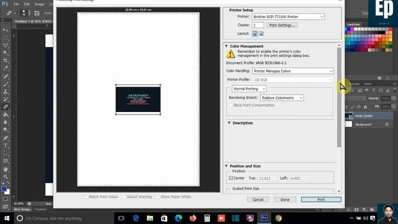Click the Screen Mode icon
Viewport: 398px width, 224px height.
(x=6, y=207)
